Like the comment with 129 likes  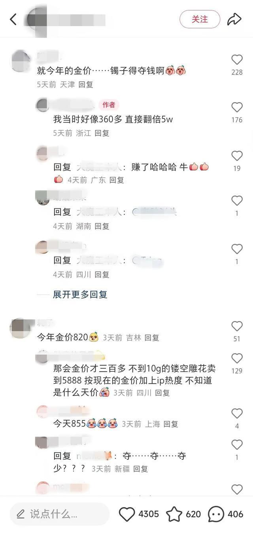tap(237, 358)
